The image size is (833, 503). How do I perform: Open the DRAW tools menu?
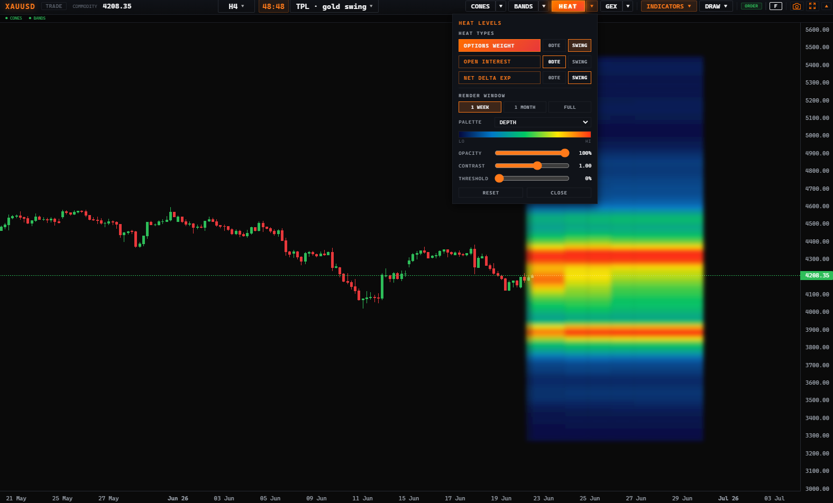(716, 6)
